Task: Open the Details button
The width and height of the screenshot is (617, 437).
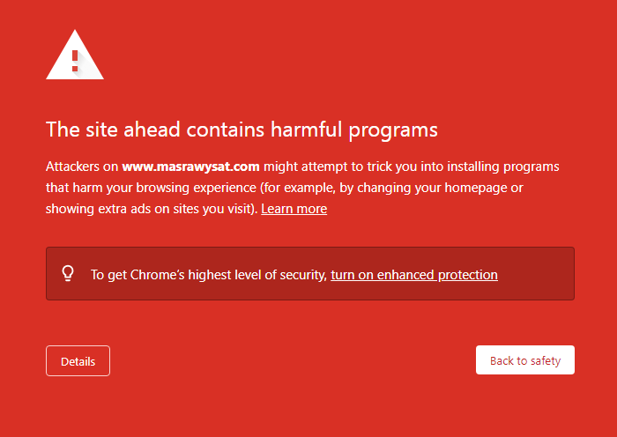Action: pyautogui.click(x=78, y=360)
